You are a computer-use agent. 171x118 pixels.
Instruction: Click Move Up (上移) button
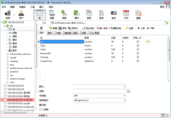click(x=141, y=28)
